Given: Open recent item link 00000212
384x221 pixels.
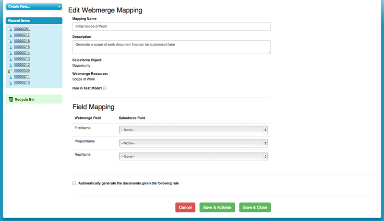Looking at the screenshot, I should pyautogui.click(x=22, y=65).
